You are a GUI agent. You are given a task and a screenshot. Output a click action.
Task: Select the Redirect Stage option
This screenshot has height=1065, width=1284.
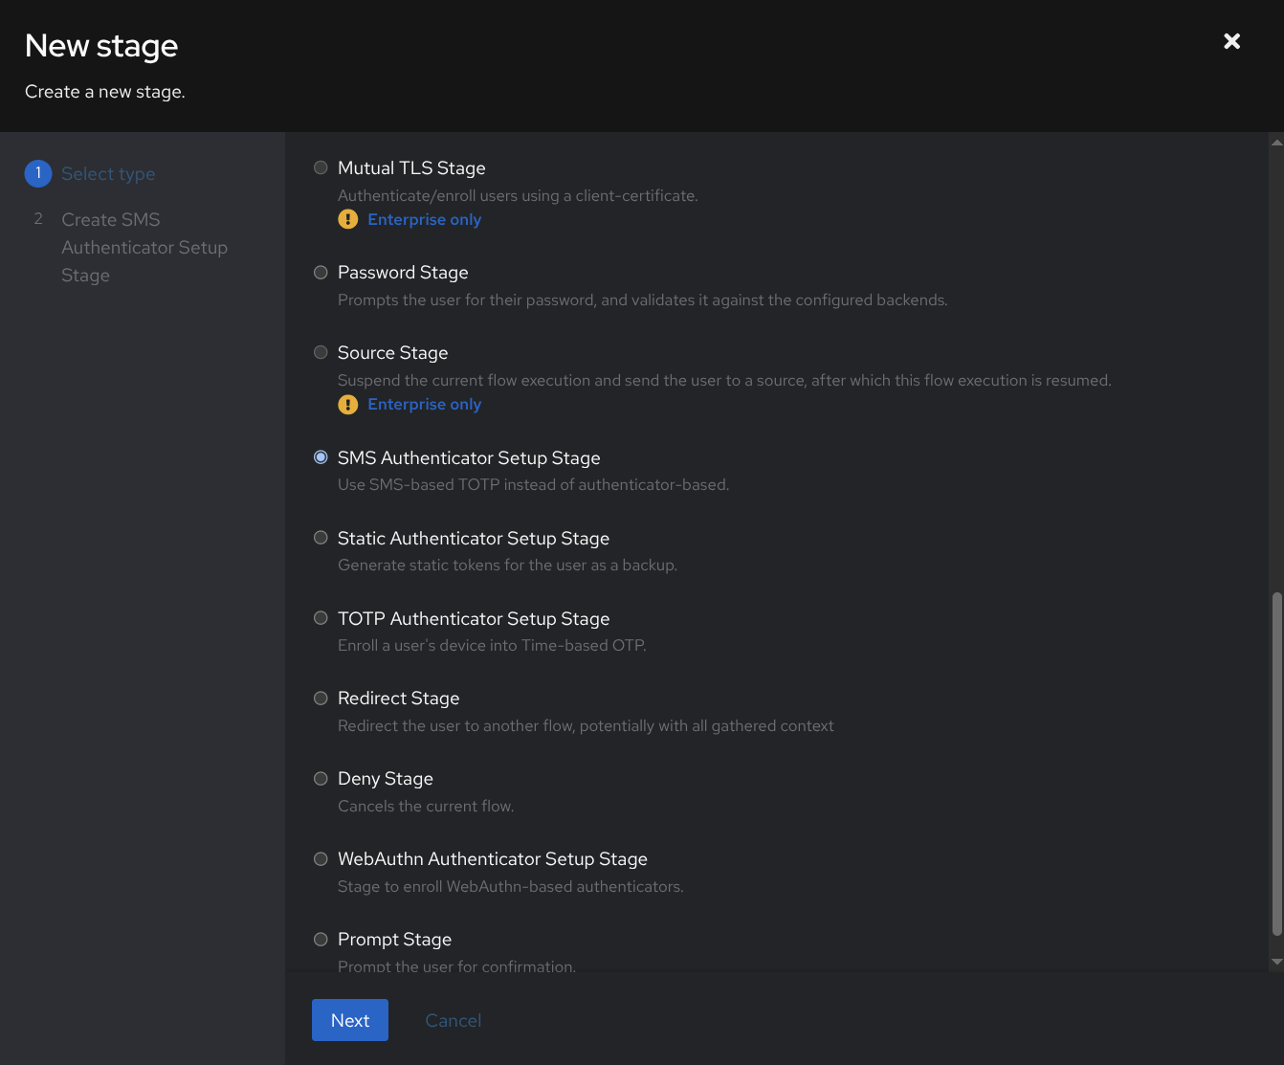[321, 699]
